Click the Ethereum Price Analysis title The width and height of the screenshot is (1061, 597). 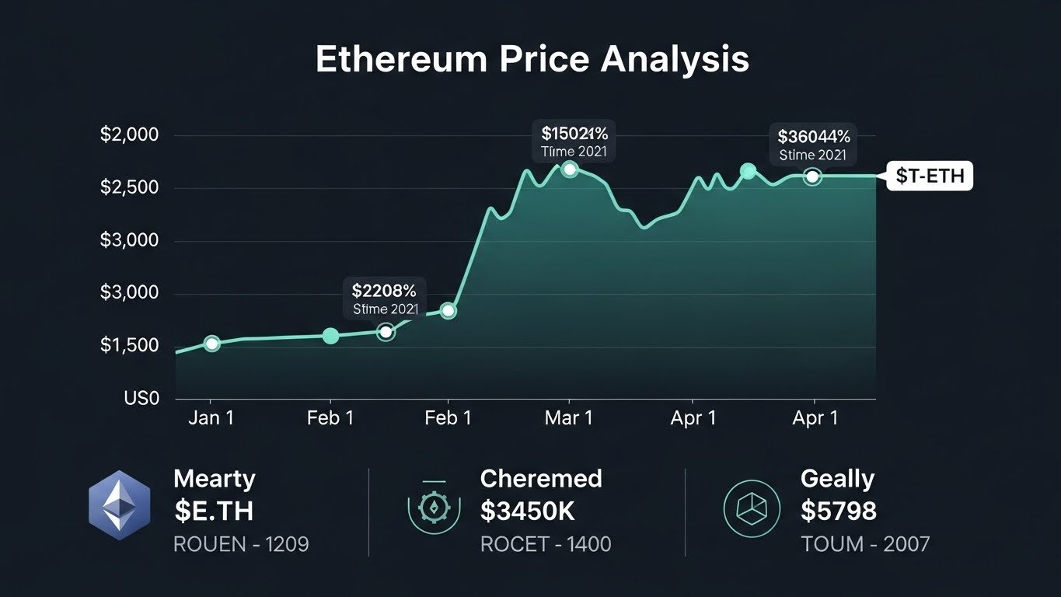tap(532, 60)
